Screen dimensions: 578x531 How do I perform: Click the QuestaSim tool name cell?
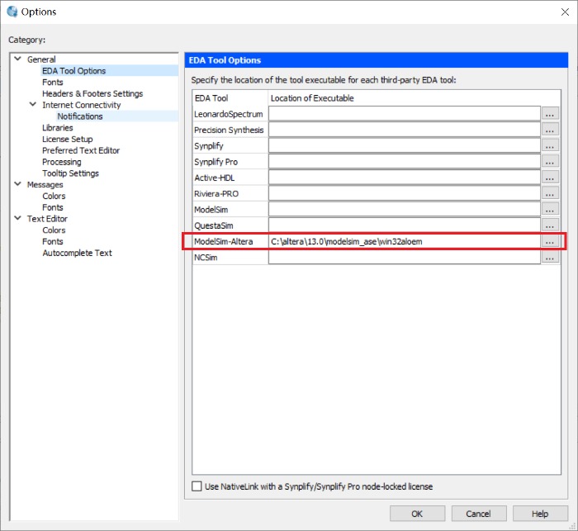click(x=230, y=225)
